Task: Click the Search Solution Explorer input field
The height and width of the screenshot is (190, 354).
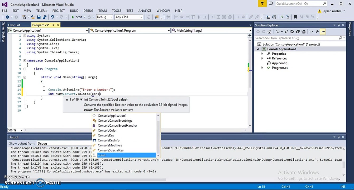Action: (300, 38)
